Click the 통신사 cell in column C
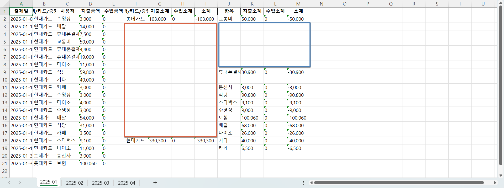The image size is (504, 188). (x=67, y=156)
